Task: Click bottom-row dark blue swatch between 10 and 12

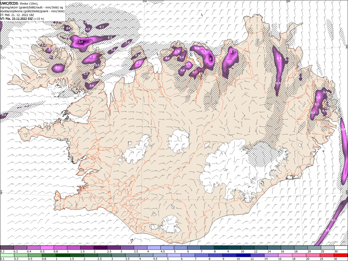Action: 243,255
